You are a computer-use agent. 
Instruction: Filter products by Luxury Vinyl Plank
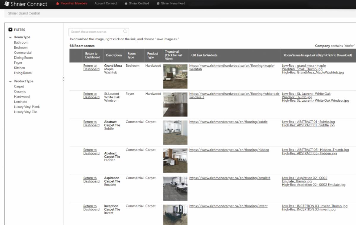(x=26, y=106)
